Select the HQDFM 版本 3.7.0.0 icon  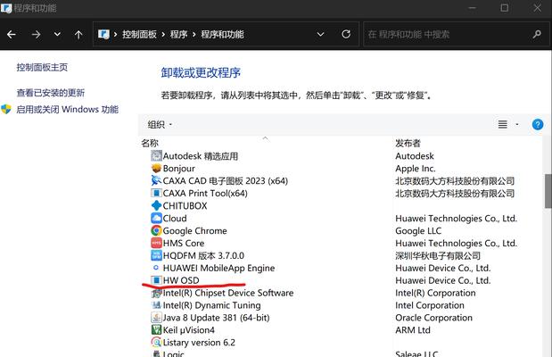pyautogui.click(x=156, y=255)
